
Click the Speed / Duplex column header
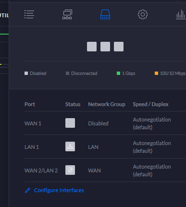150,104
